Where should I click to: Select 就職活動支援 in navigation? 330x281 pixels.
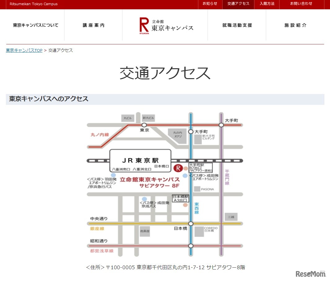coord(237,25)
